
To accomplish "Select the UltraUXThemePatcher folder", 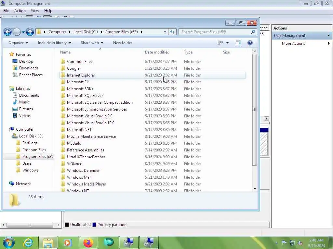I will (x=153, y=157).
